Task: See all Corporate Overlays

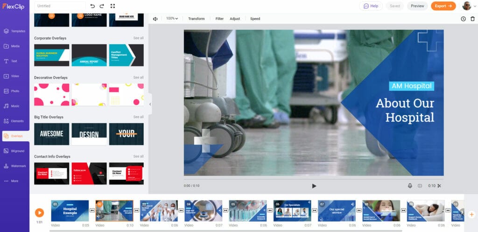Action: tap(138, 38)
